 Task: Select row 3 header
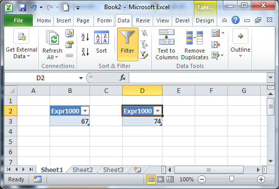11,121
